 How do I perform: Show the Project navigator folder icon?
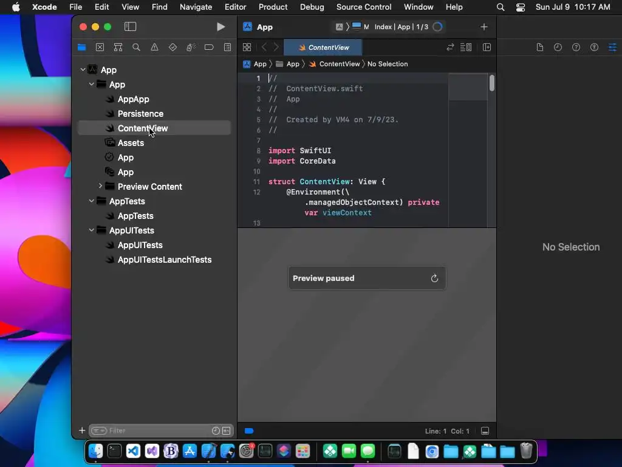click(x=82, y=47)
